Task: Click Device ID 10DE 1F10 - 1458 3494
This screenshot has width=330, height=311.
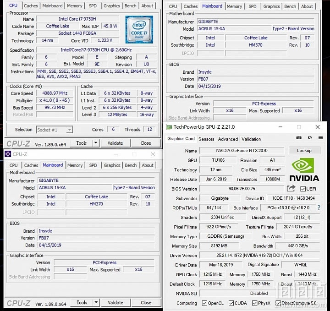Action: (x=293, y=198)
